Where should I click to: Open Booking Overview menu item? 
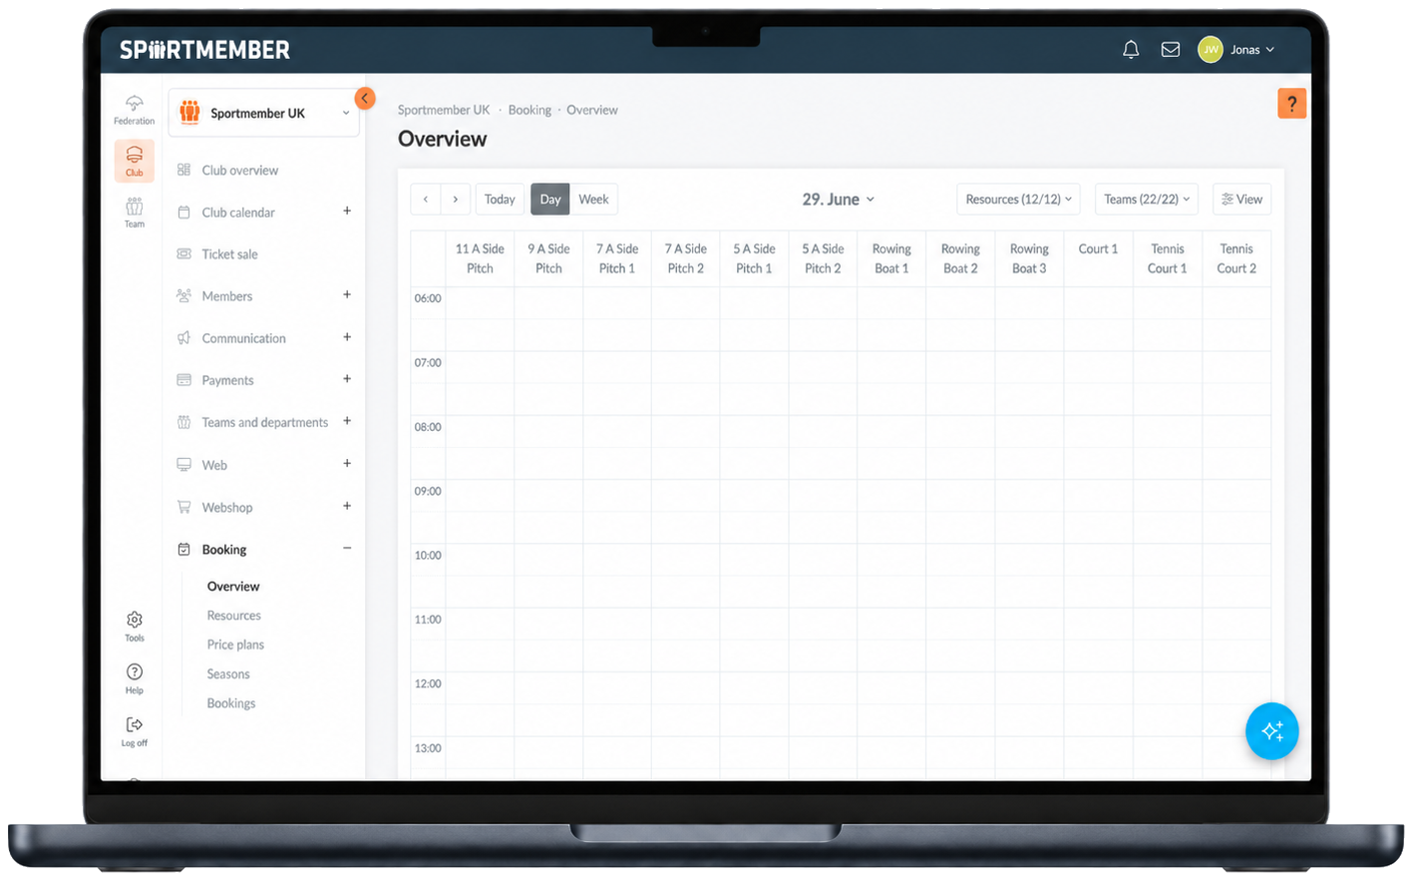tap(233, 586)
